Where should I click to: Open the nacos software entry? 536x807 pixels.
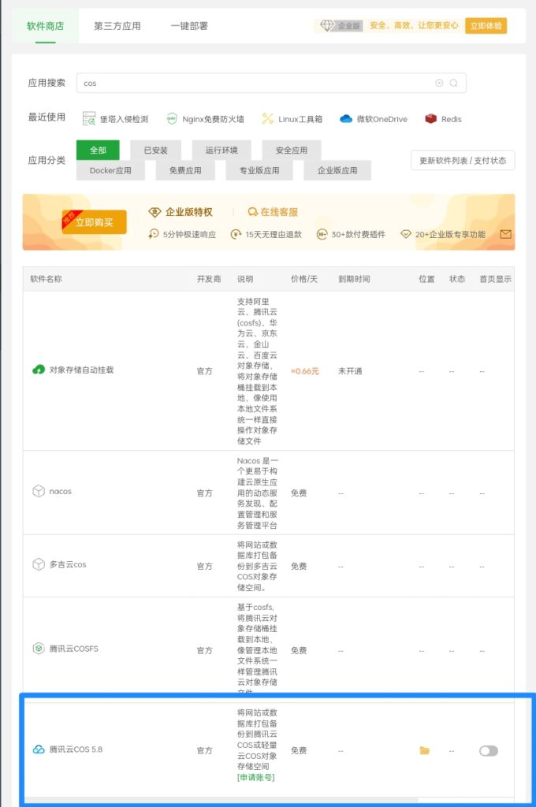[60, 492]
